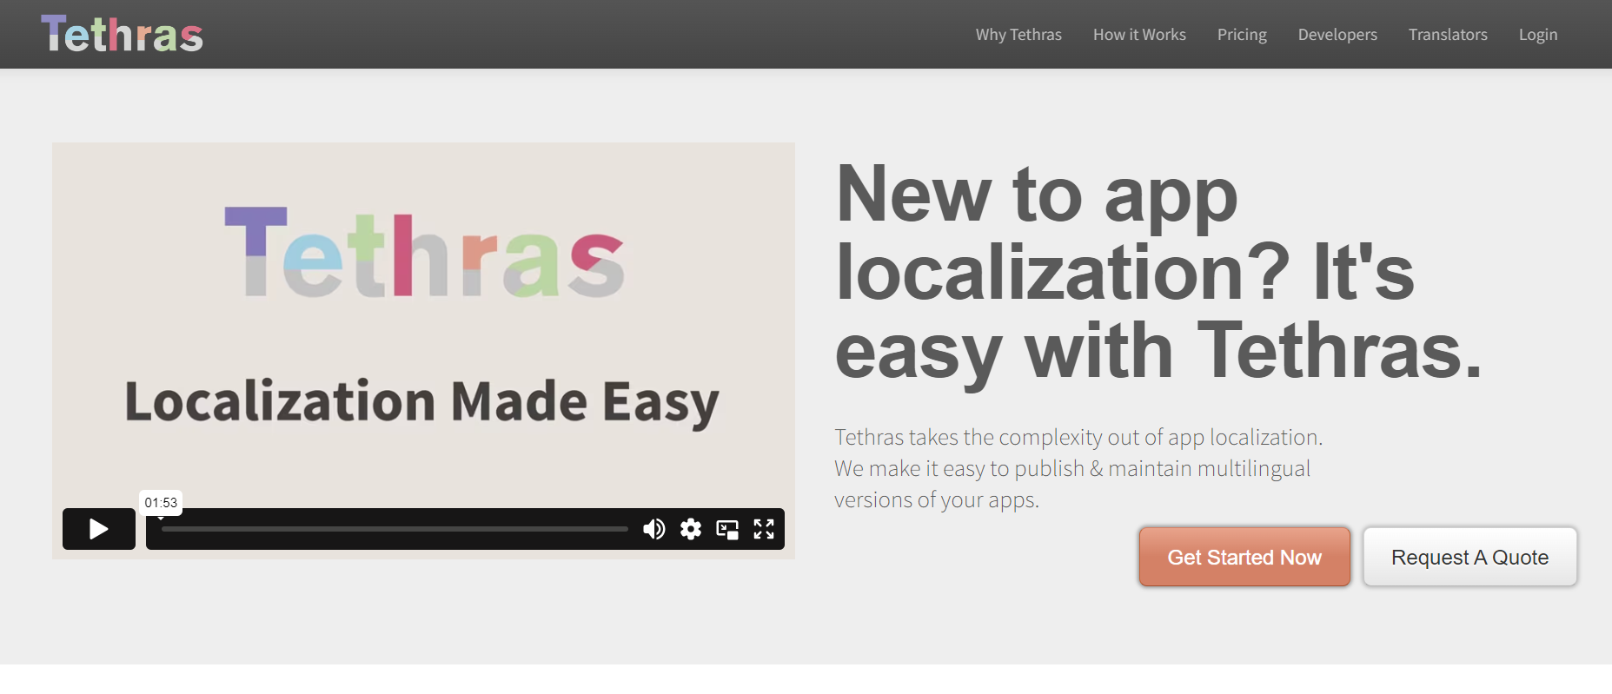Go to How it Works
The image size is (1612, 694).
[x=1139, y=35]
